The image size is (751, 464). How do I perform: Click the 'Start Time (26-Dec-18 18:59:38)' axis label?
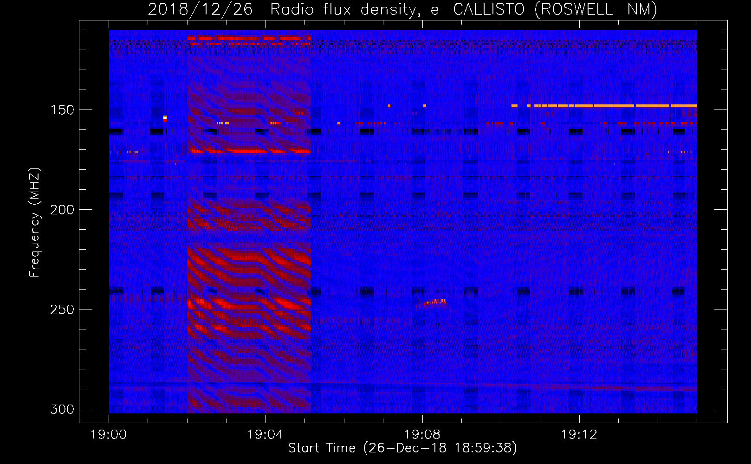coord(402,448)
